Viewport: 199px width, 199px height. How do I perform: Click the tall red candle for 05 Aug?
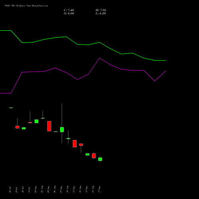[x=49, y=126]
